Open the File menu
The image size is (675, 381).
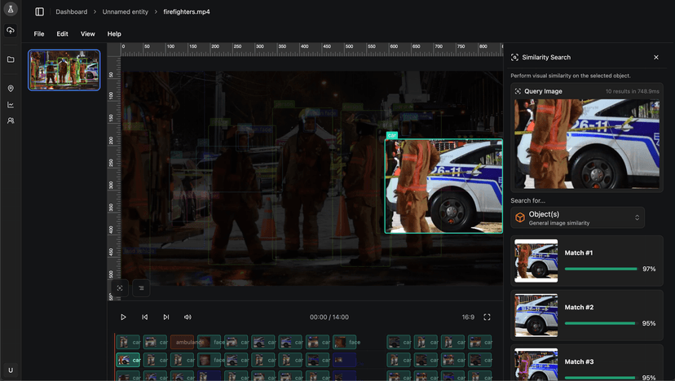pyautogui.click(x=39, y=34)
